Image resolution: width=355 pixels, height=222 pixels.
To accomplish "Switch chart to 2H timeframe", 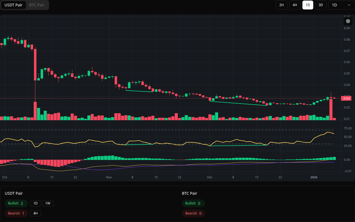I will 281,5.
